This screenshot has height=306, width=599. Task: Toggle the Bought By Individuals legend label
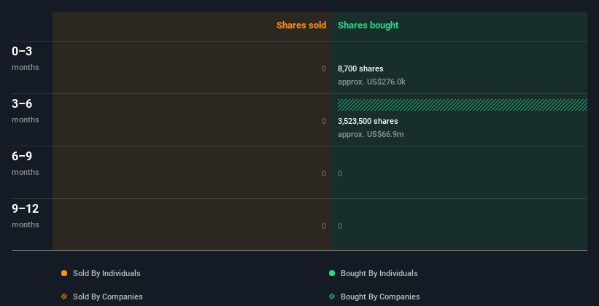[379, 273]
